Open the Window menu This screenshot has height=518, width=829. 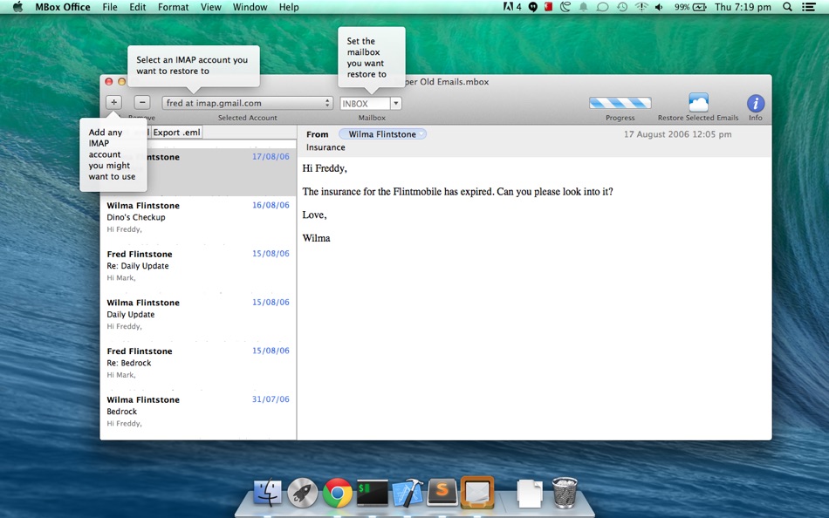[x=250, y=7]
